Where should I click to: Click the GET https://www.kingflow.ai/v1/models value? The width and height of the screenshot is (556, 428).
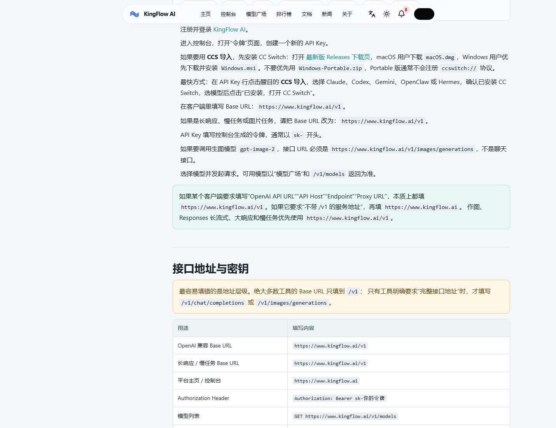345,416
